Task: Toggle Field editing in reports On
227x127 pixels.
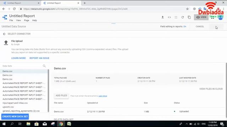Action: click(185, 26)
